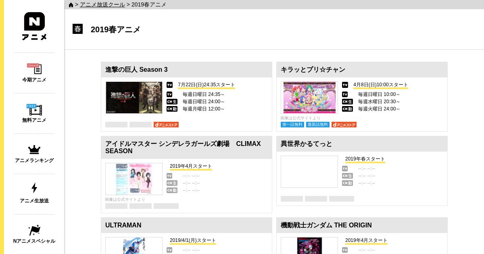Screen dimensions: 484x254
Task: Select アニメランキング sidebar menu label
Action: [34, 160]
